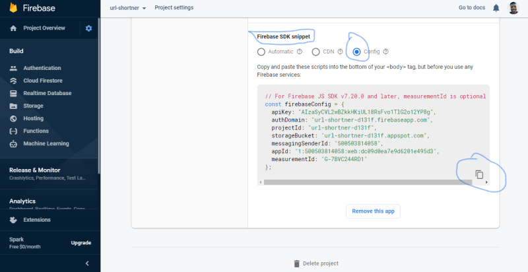
Task: Click the authDomain line in config
Action: pos(352,120)
